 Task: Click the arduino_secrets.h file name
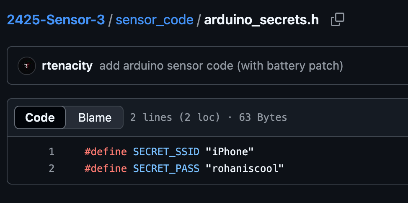261,20
